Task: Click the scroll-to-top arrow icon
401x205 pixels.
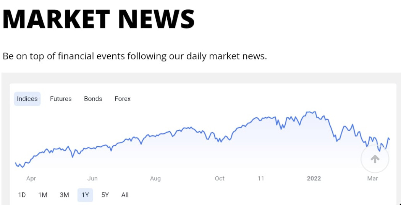Action: 375,159
